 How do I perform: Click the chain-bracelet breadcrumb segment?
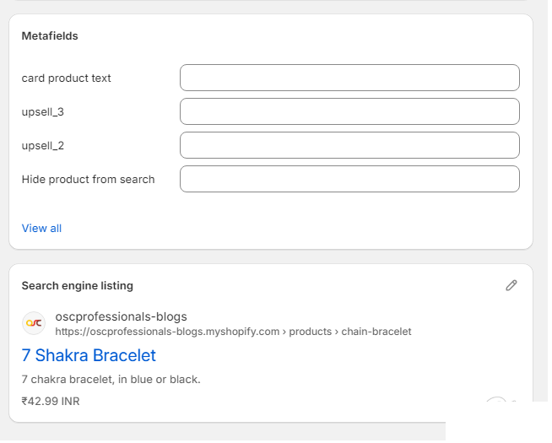pyautogui.click(x=376, y=332)
